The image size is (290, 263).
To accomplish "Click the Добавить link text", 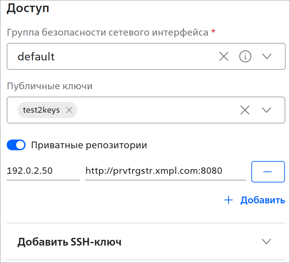I will click(x=262, y=201).
